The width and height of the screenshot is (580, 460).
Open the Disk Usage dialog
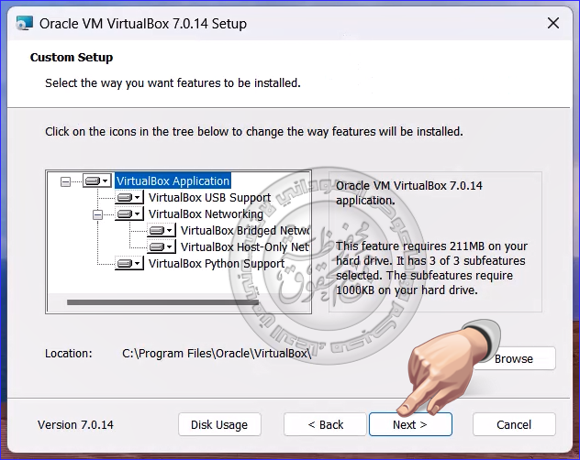219,424
